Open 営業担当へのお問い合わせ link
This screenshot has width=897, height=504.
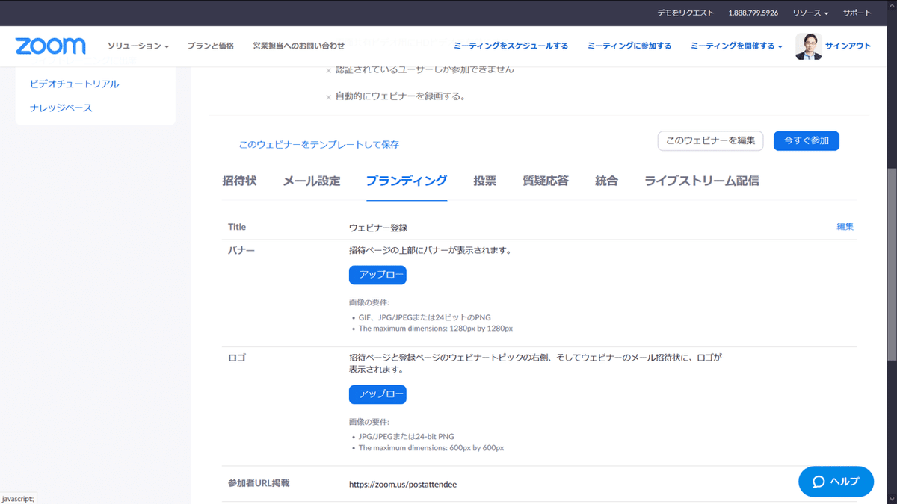pyautogui.click(x=299, y=46)
